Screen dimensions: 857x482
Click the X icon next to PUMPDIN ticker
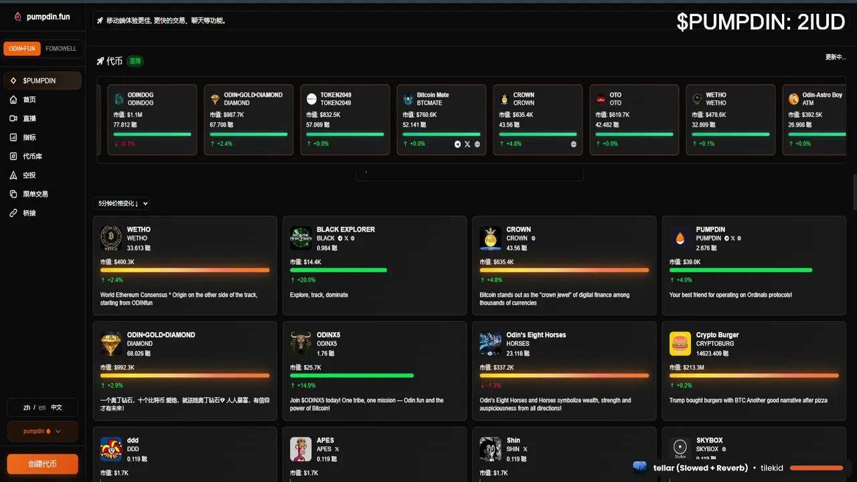pos(732,238)
